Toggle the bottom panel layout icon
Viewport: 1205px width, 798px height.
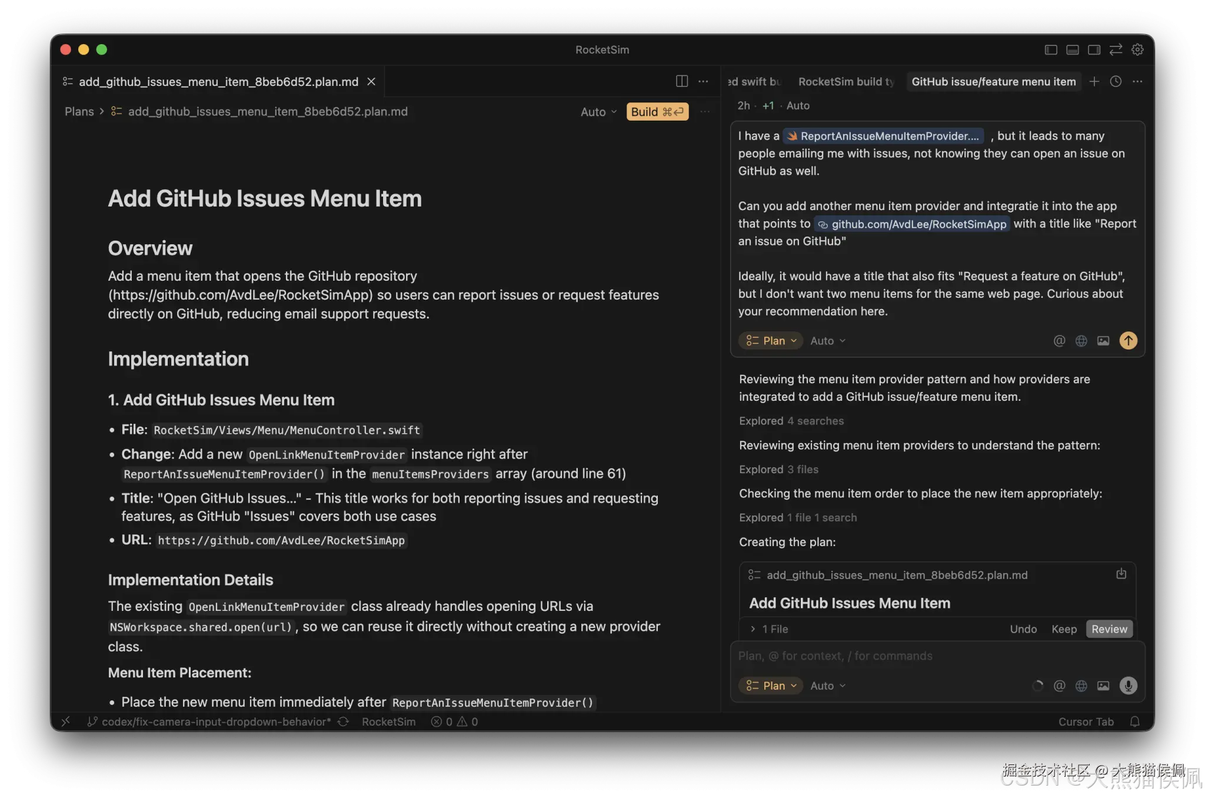pyautogui.click(x=1073, y=50)
